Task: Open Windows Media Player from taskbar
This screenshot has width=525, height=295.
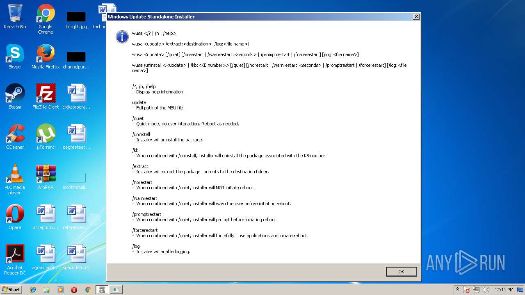Action: [x=60, y=290]
